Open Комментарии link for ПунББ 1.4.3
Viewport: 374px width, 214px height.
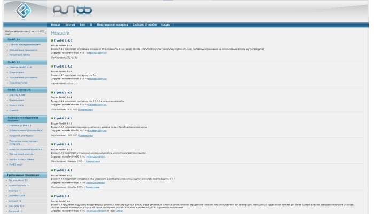pyautogui.click(x=86, y=136)
